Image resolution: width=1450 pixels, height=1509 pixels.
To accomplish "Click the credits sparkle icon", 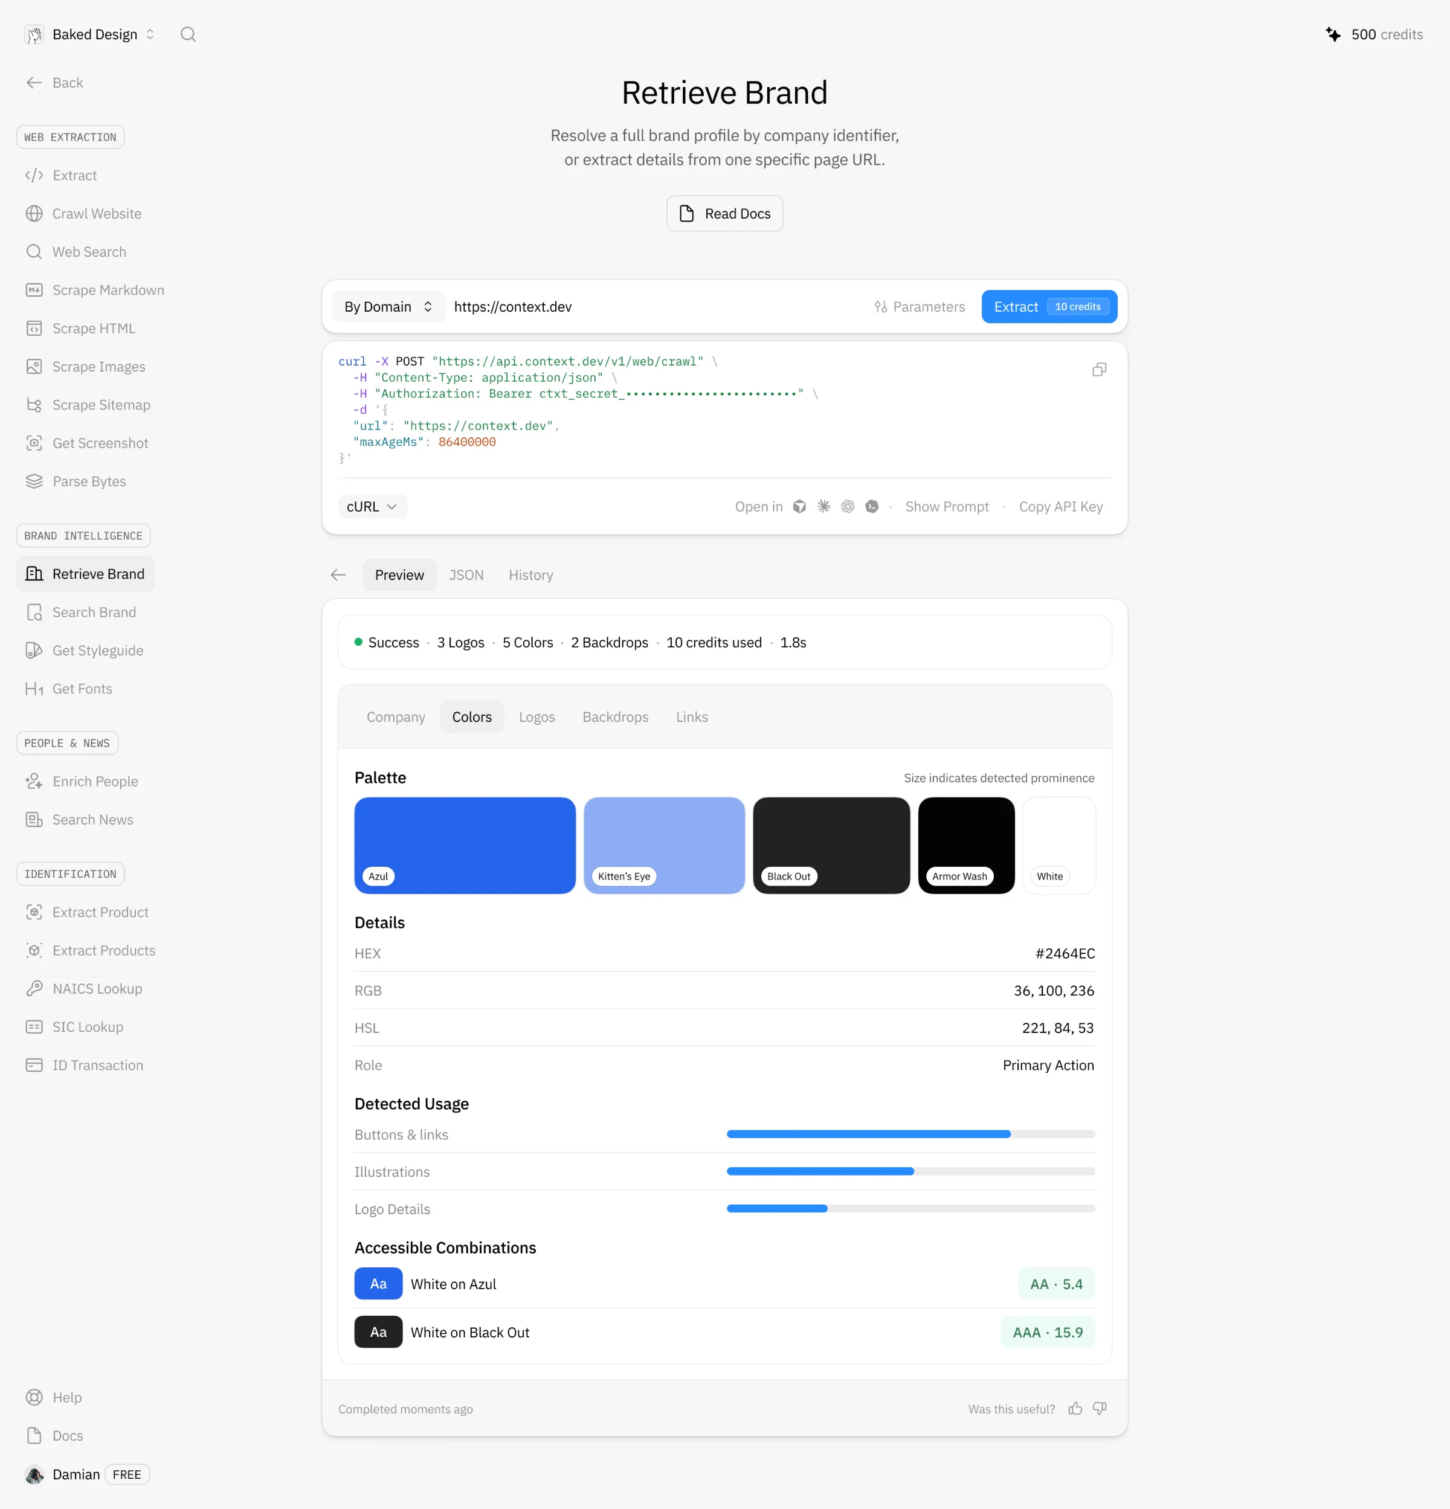I will click(1334, 34).
